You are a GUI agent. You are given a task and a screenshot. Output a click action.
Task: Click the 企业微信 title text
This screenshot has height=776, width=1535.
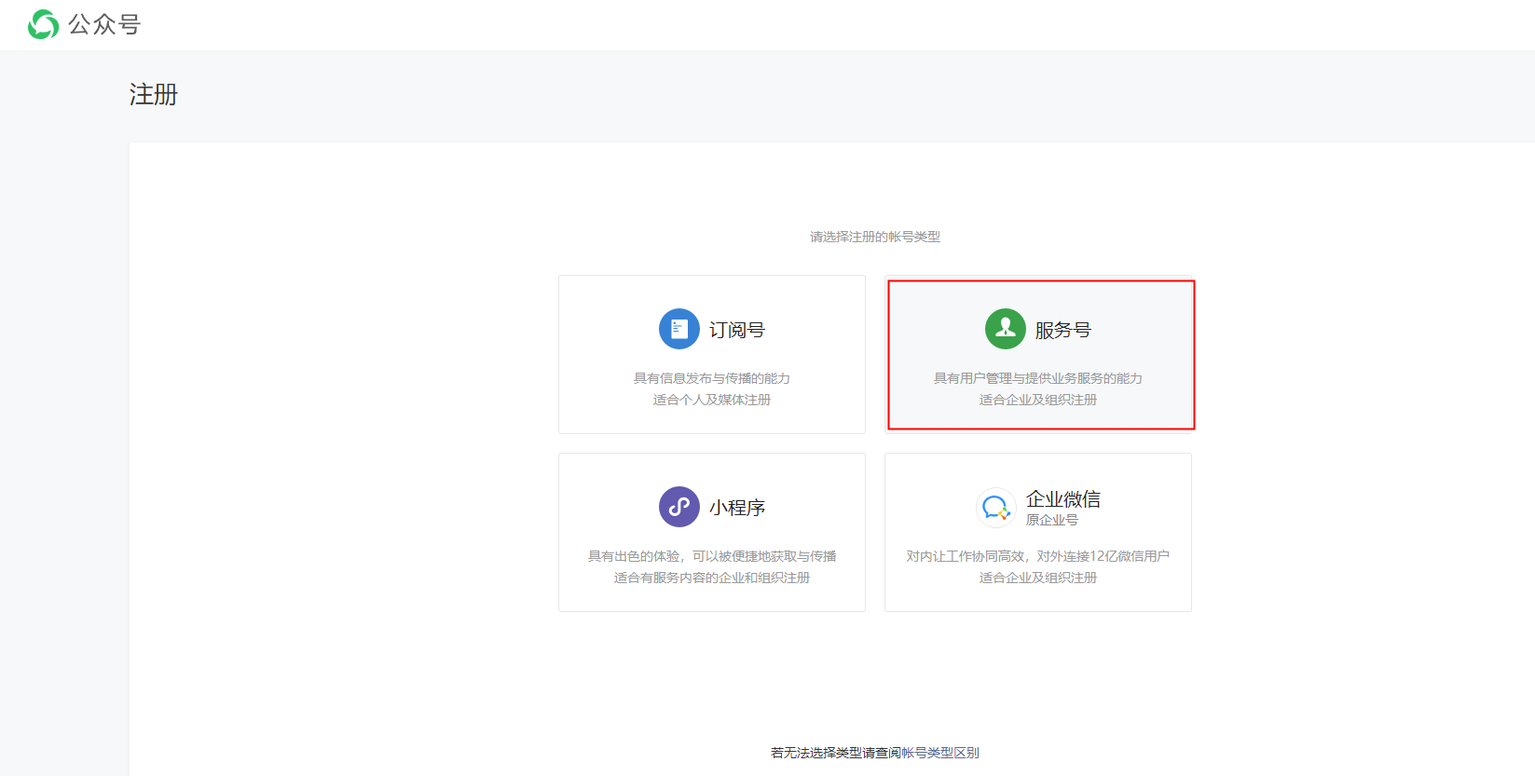[x=1063, y=499]
